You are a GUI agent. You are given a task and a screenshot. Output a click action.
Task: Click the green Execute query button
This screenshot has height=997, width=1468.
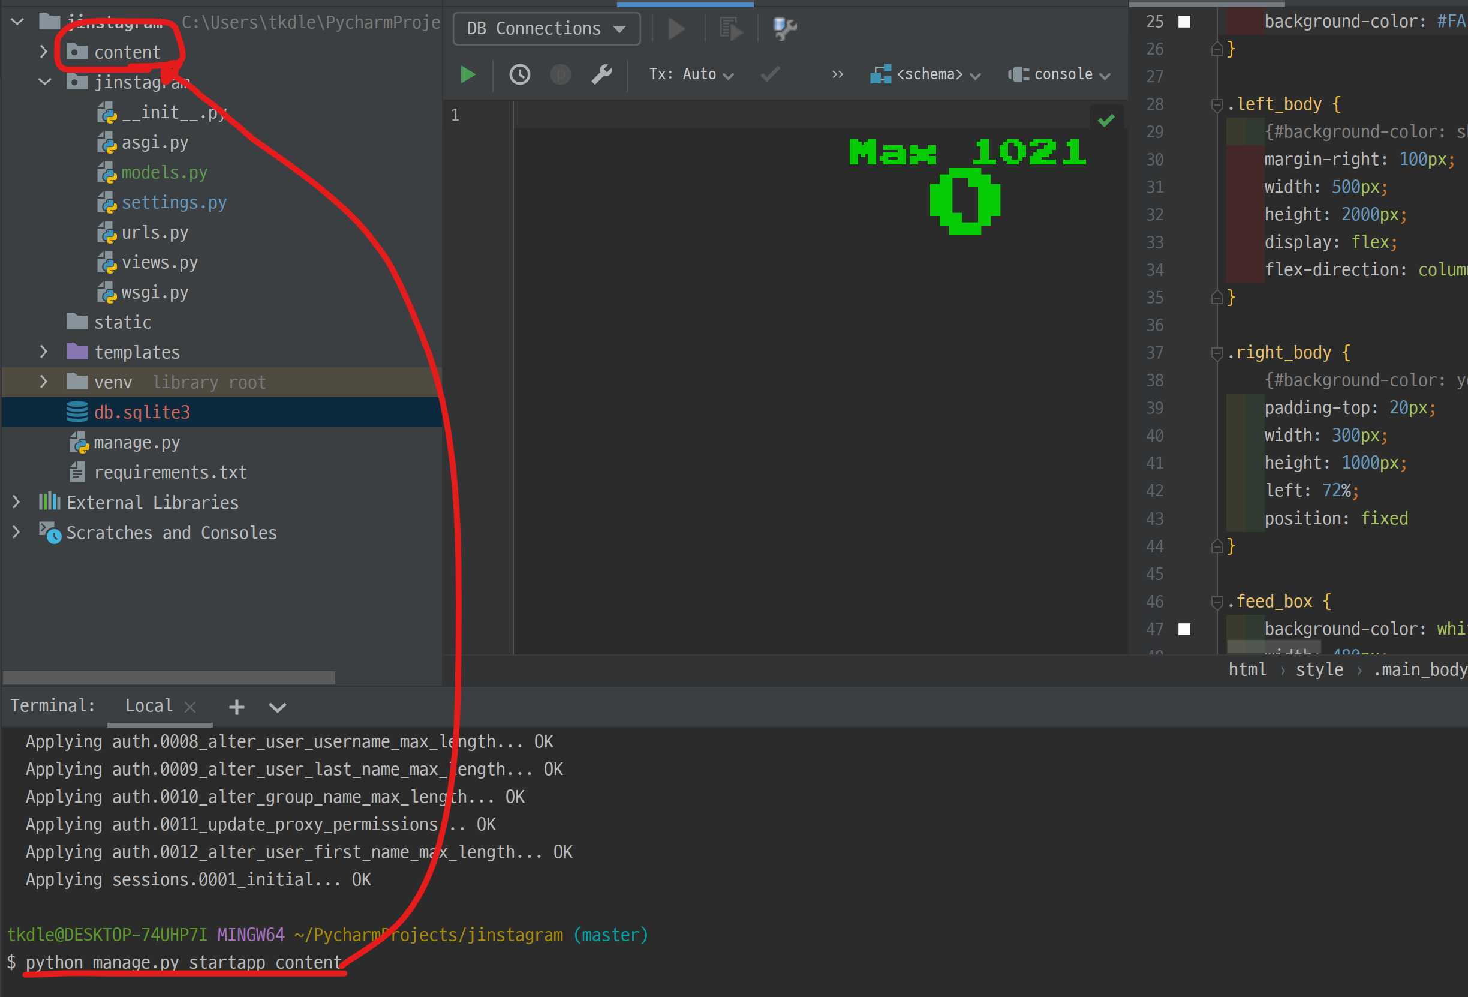(x=467, y=74)
